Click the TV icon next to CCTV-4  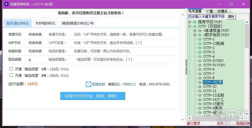(x=200, y=56)
